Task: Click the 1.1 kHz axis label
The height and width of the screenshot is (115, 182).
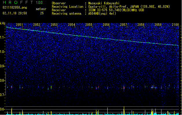Action: (2, 37)
